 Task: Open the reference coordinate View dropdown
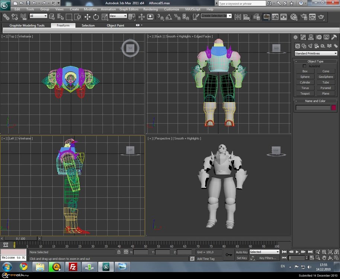[118, 16]
